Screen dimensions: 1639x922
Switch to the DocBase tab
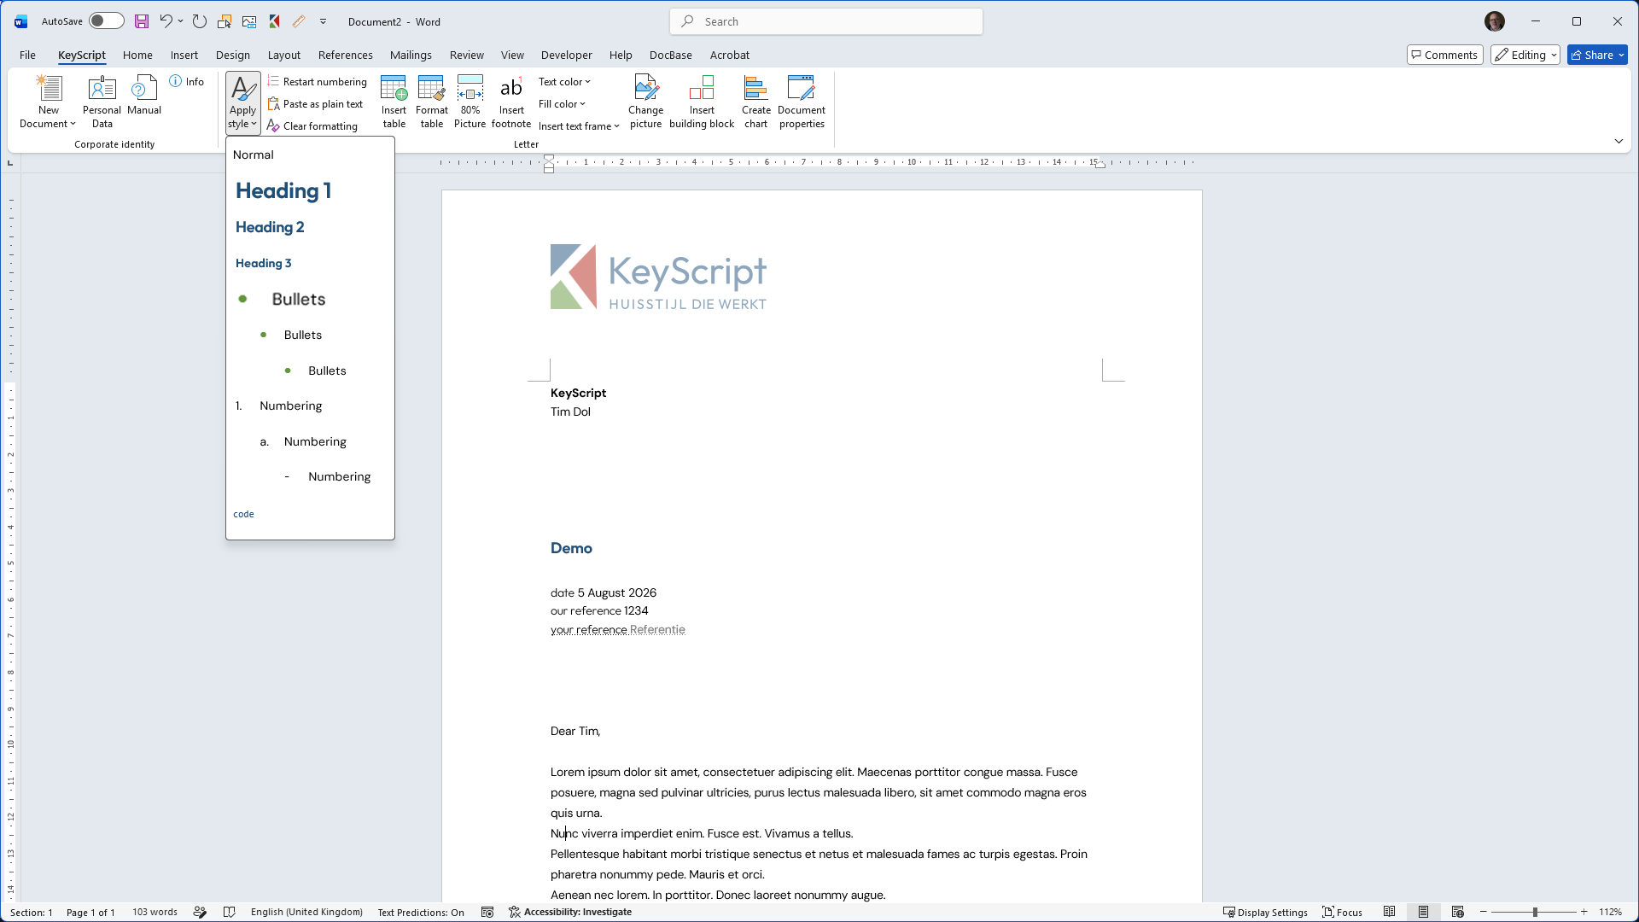pyautogui.click(x=670, y=55)
